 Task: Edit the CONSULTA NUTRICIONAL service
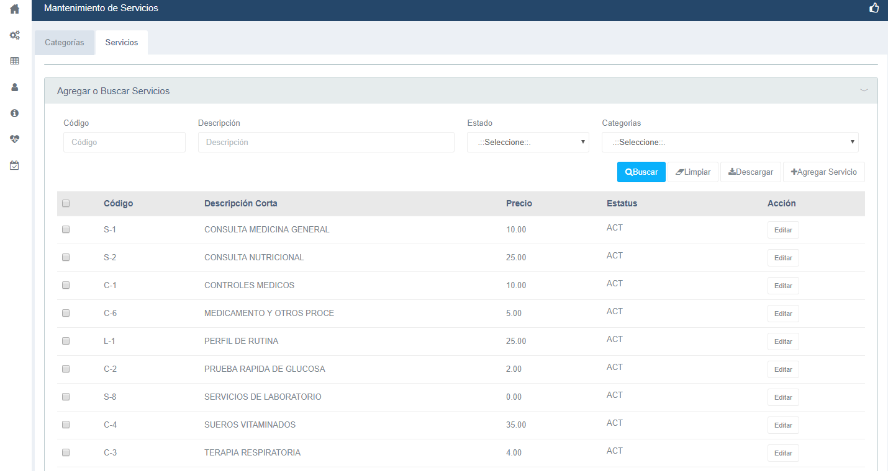[783, 258]
